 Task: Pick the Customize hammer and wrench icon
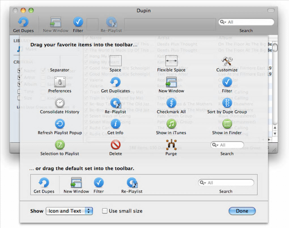click(x=227, y=61)
